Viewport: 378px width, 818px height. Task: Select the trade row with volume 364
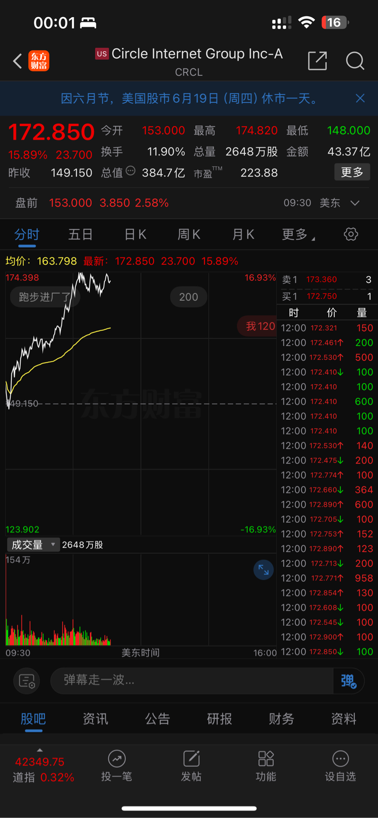(x=327, y=490)
